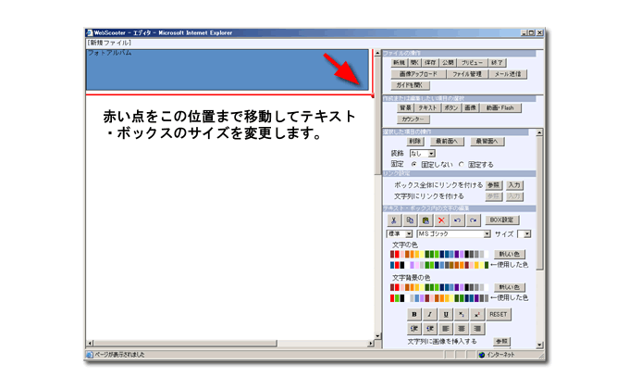Click 参照 next to 文字列に画像を挿入する
Viewport: 629px width, 389px height.
(502, 341)
